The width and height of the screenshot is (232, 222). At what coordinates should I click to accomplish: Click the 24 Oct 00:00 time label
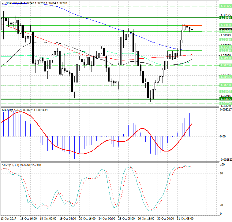click(x=107, y=219)
